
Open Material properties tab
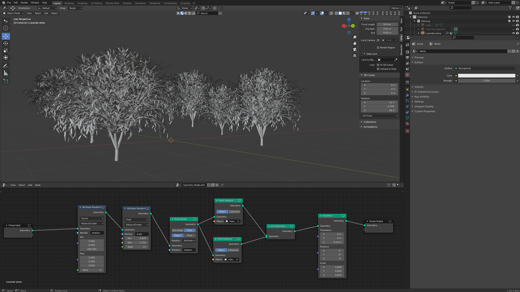tap(407, 124)
